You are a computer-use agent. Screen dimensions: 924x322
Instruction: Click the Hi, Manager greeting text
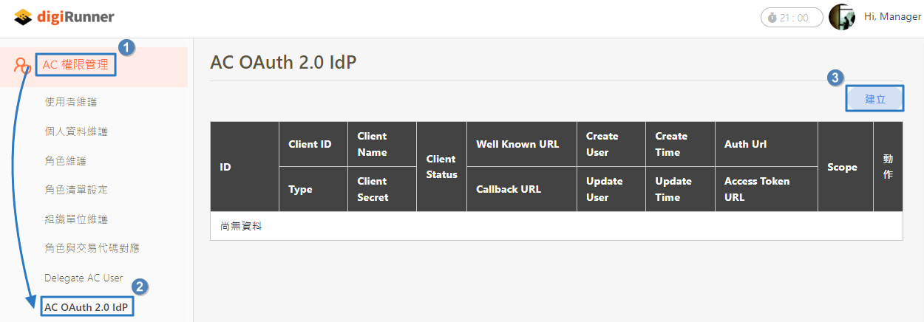point(893,17)
